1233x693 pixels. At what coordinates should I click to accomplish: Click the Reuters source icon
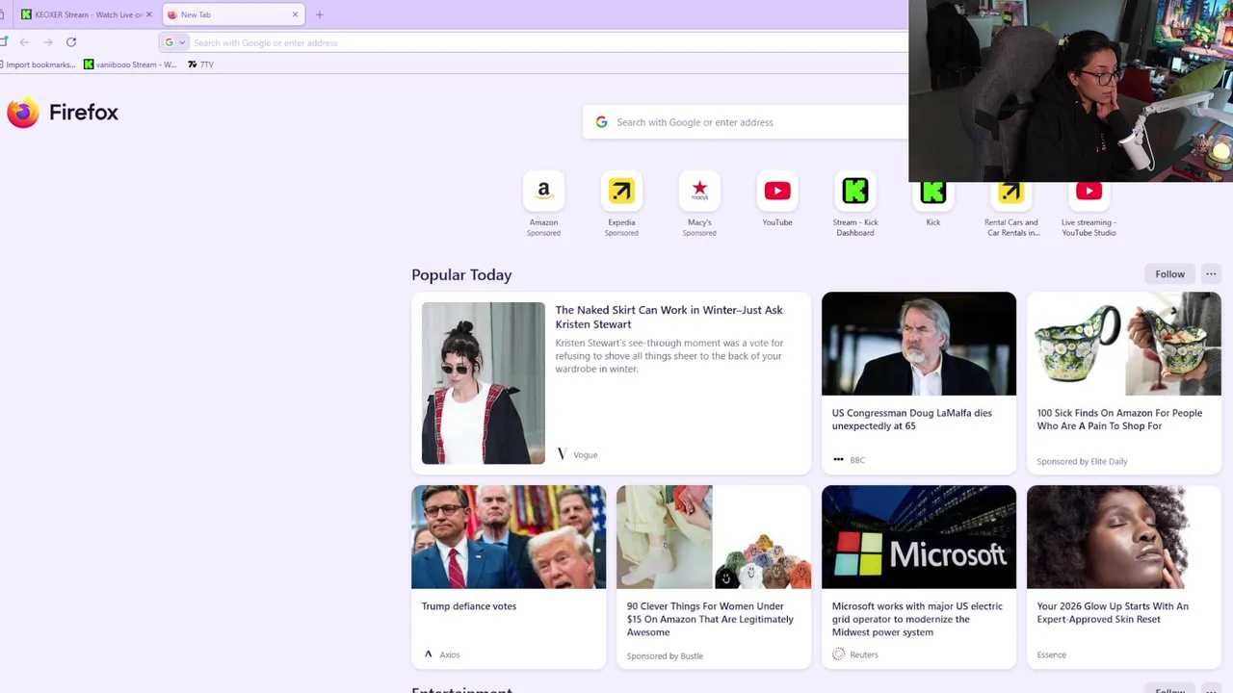click(x=838, y=654)
